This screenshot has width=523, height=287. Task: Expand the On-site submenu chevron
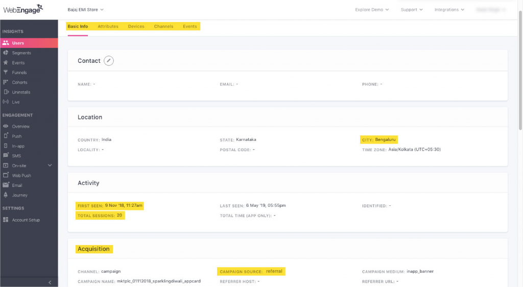[x=50, y=165]
